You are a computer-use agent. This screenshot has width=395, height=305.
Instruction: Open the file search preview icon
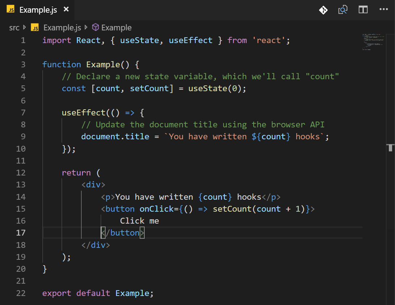click(x=343, y=9)
